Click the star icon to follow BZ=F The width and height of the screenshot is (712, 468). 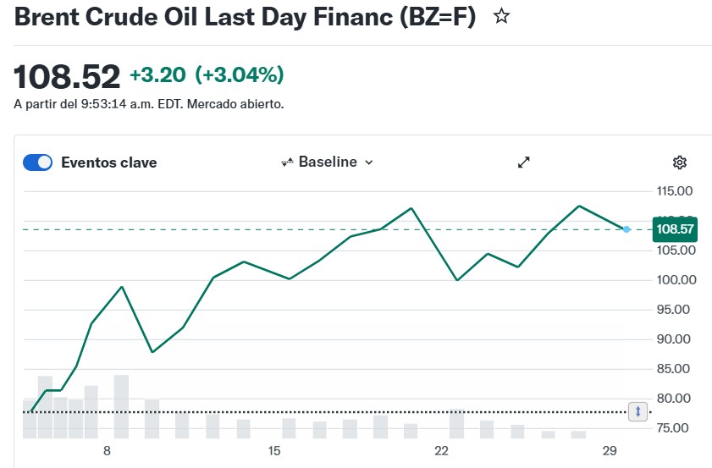coord(502,16)
